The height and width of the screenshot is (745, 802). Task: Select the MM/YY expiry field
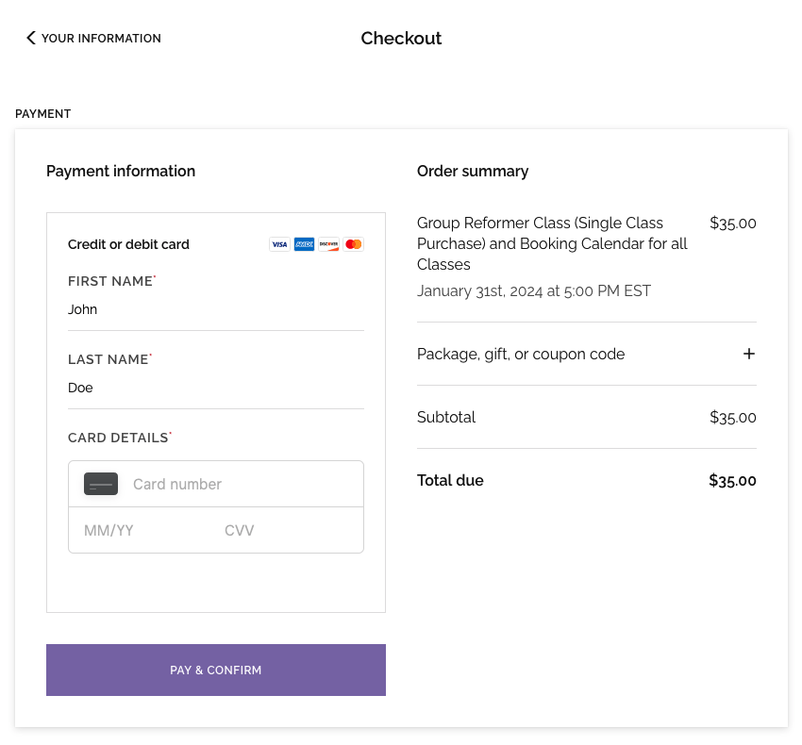(x=145, y=530)
